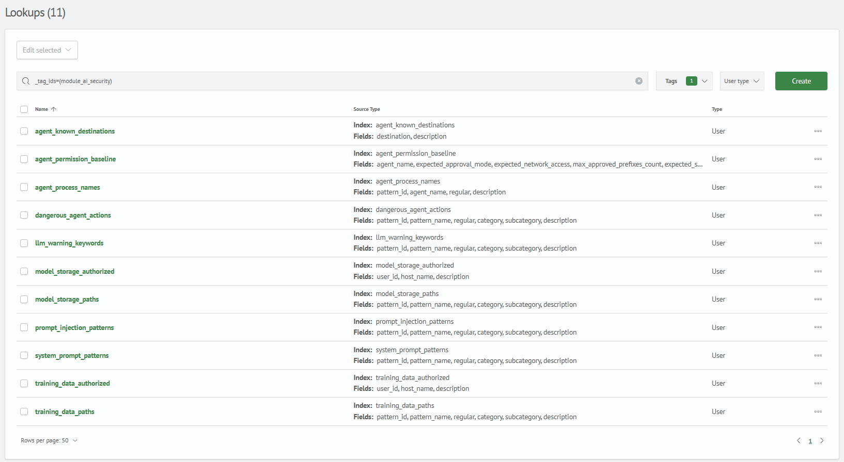
Task: Check the training_data_authorized row checkbox
Action: tap(24, 383)
